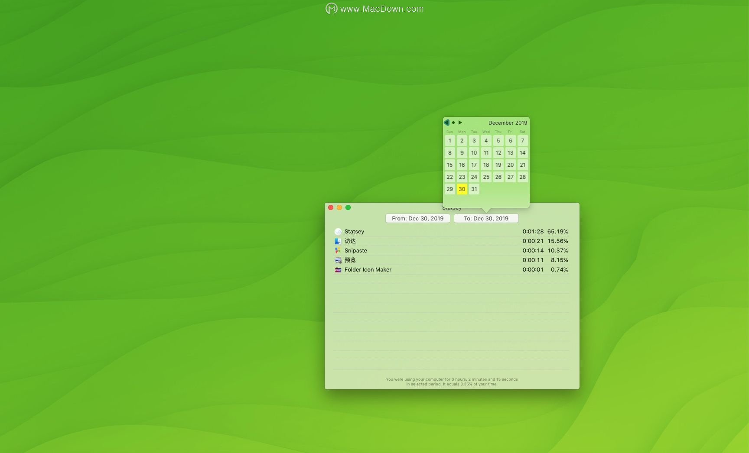
Task: Zoom Statsey window with green button
Action: pyautogui.click(x=348, y=207)
